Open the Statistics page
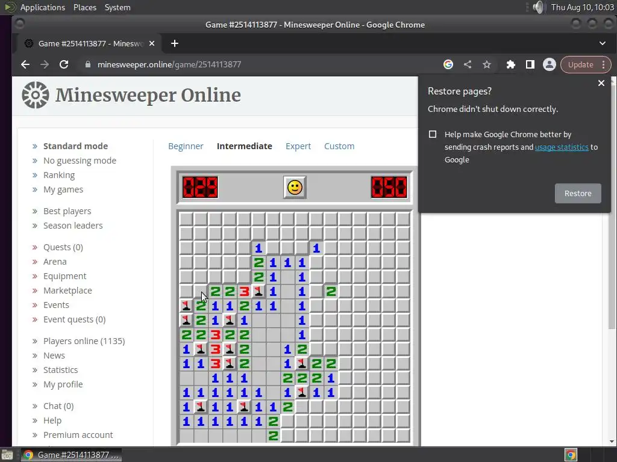Image resolution: width=617 pixels, height=462 pixels. tap(61, 370)
